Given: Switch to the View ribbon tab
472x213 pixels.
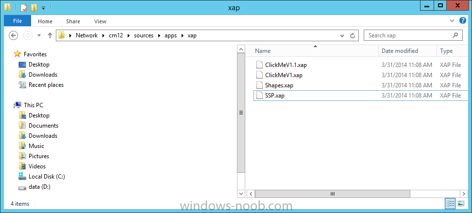Looking at the screenshot, I should point(100,21).
